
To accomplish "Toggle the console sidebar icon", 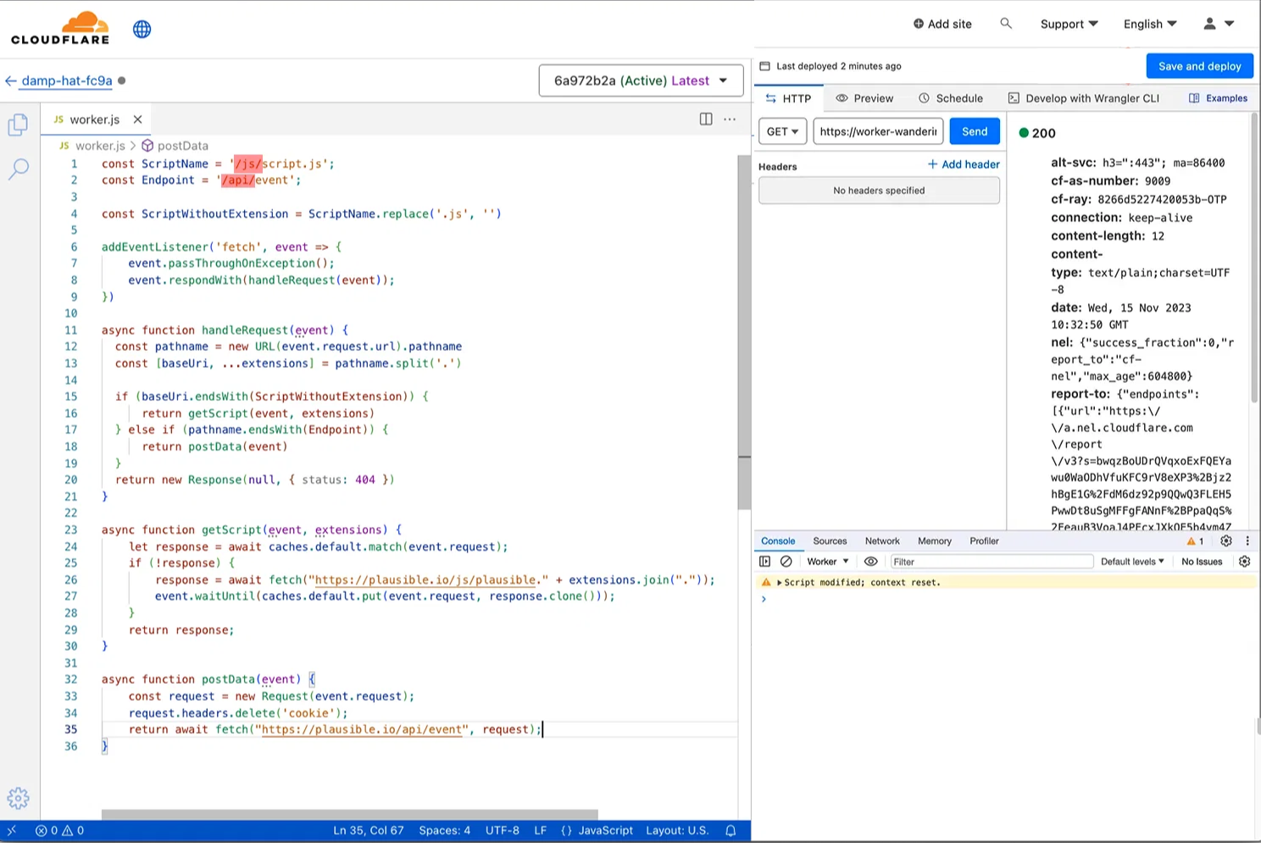I will [764, 562].
